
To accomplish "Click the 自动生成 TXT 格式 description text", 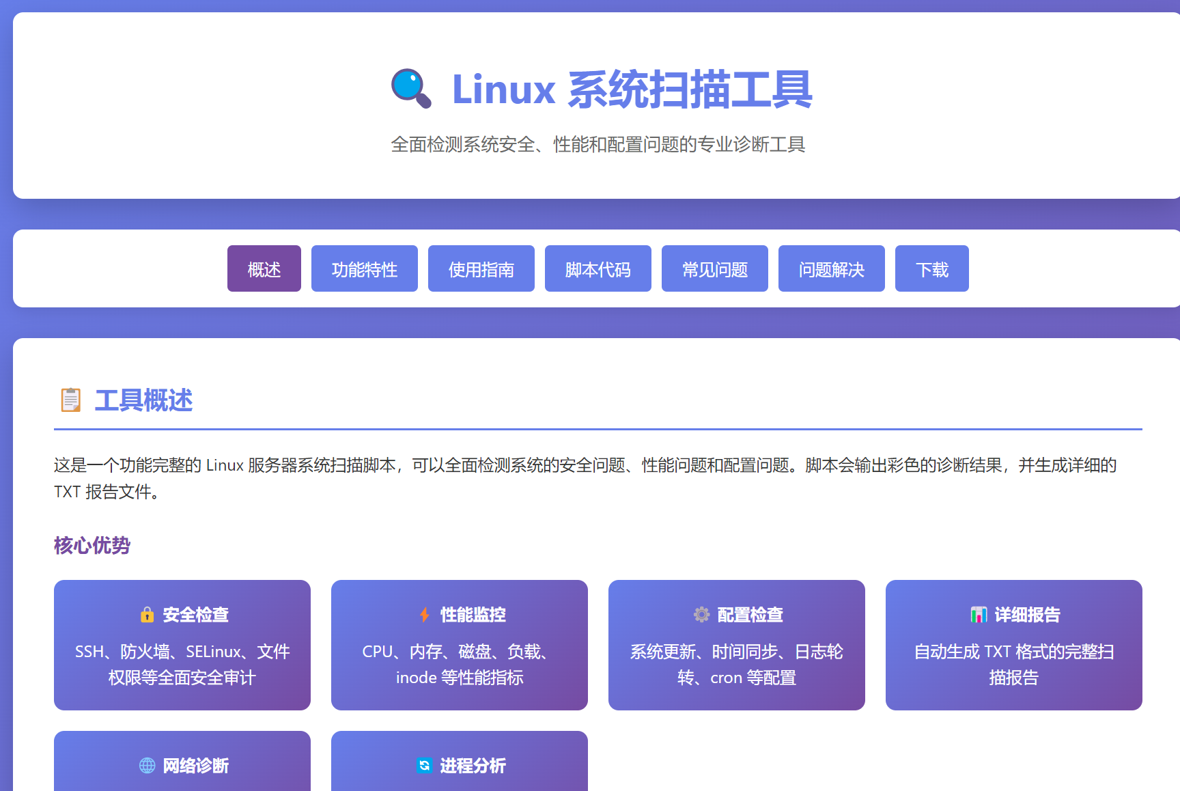I will click(x=1014, y=665).
